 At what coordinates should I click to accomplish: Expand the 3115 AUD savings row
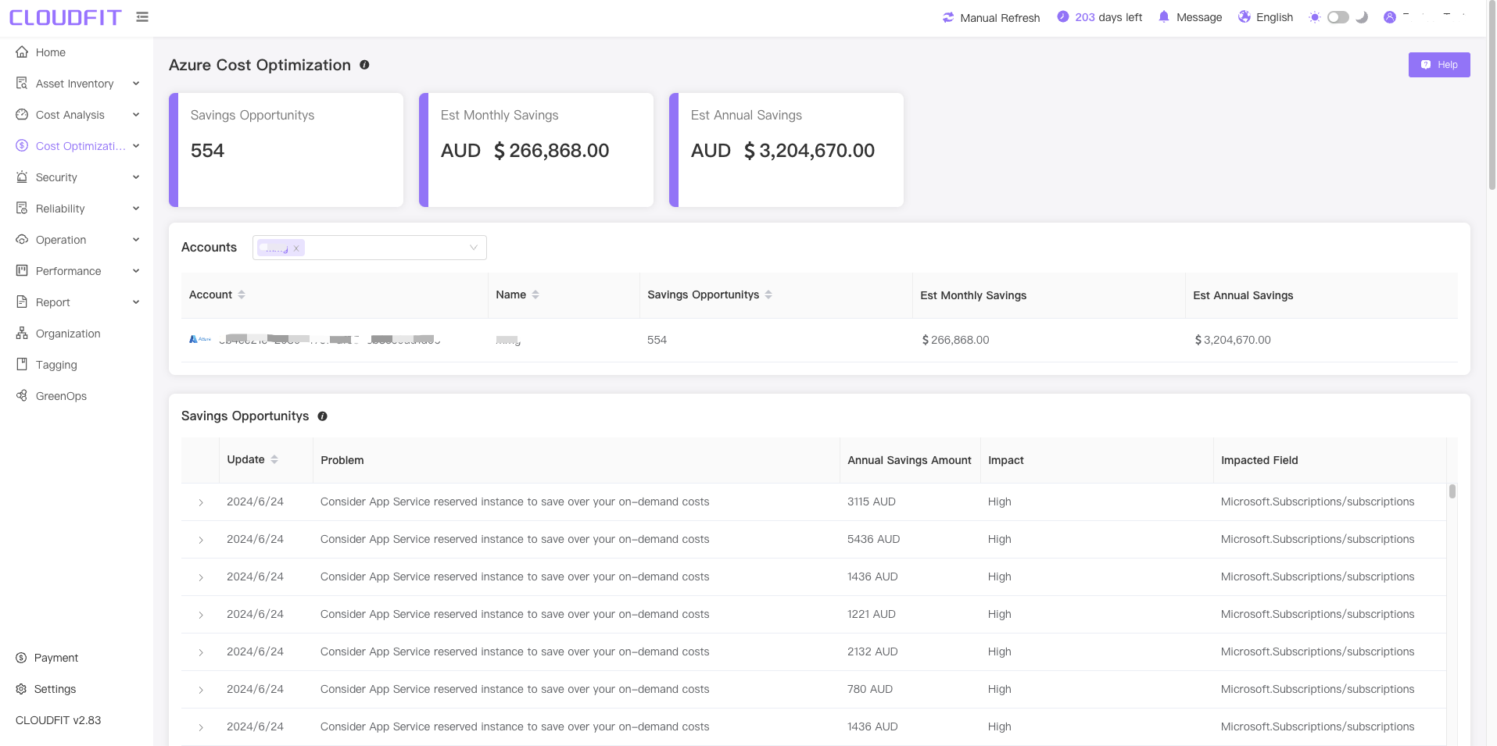coord(201,502)
